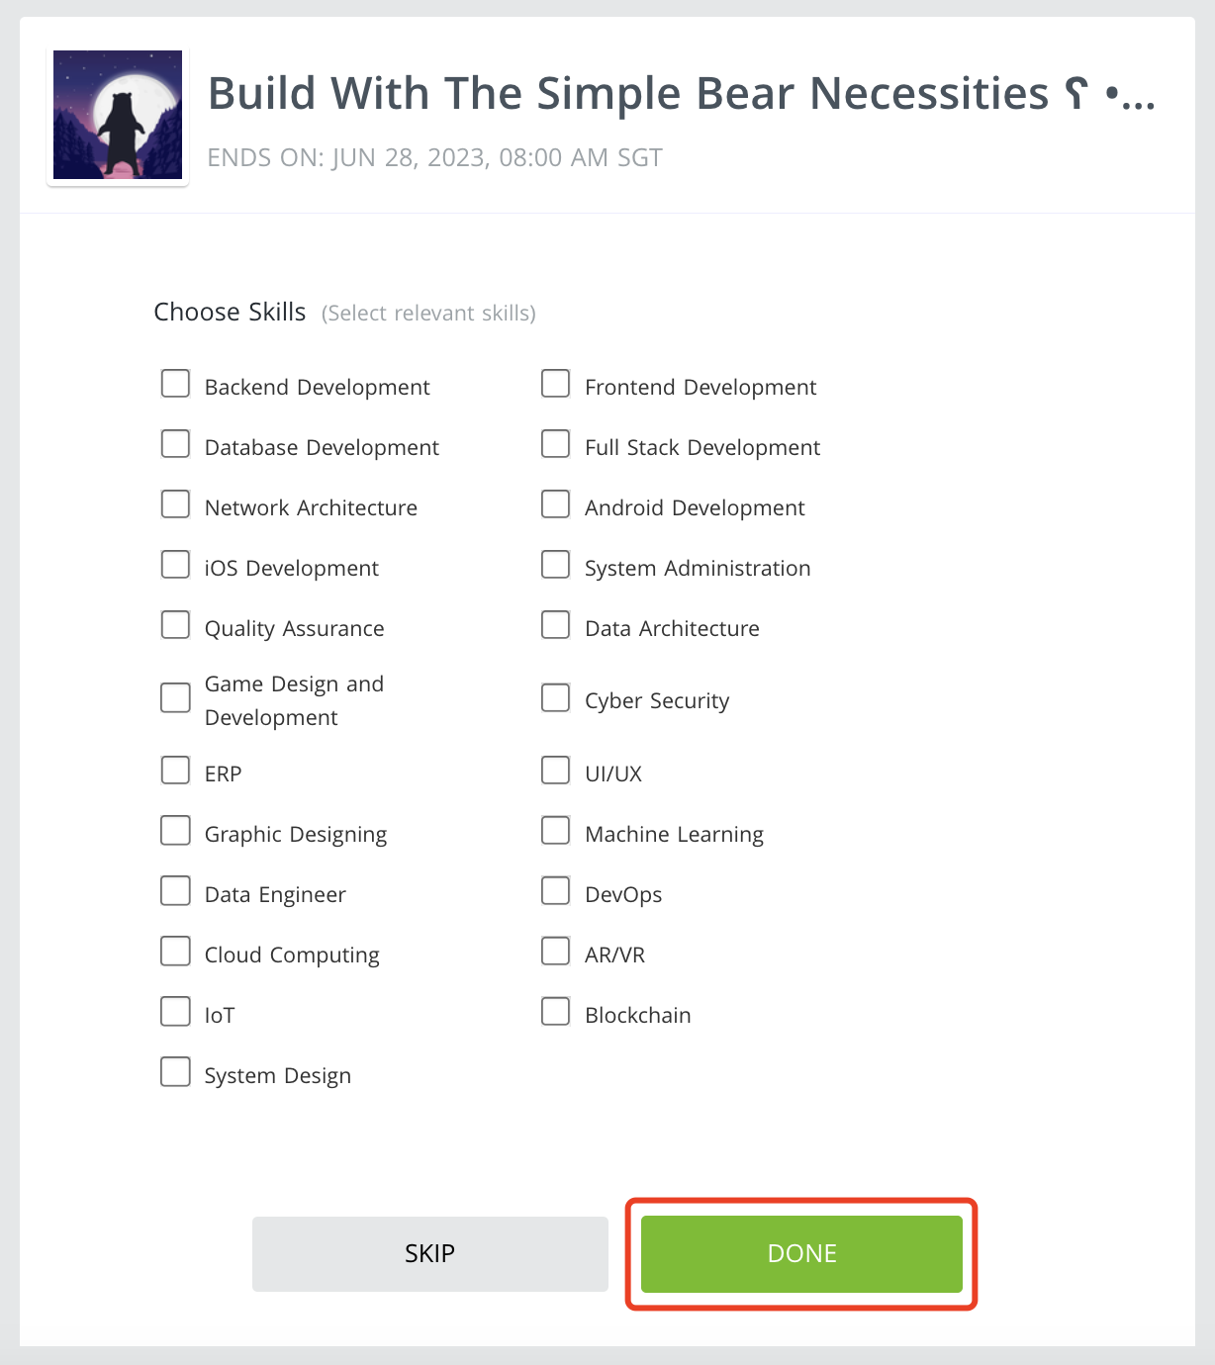1215x1365 pixels.
Task: Check the Backend Development skill
Action: tap(175, 384)
